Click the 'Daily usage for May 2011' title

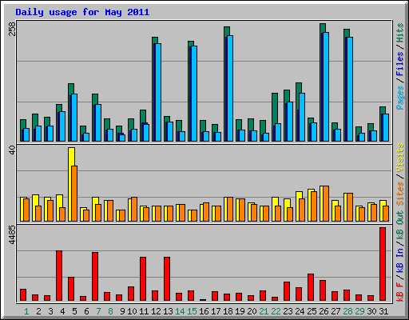coord(82,12)
